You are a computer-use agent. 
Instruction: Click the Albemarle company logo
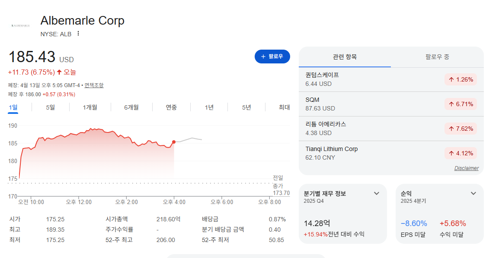click(x=20, y=26)
